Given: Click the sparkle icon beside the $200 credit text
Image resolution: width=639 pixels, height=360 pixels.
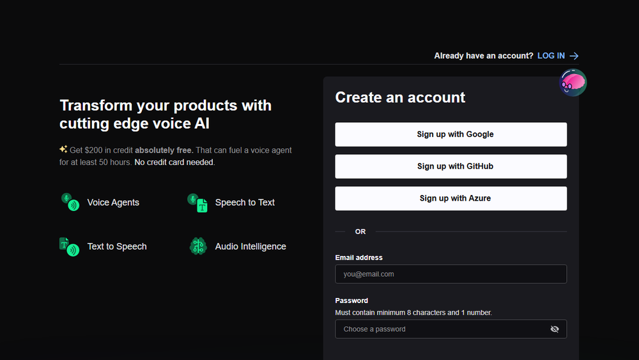Looking at the screenshot, I should [x=63, y=150].
